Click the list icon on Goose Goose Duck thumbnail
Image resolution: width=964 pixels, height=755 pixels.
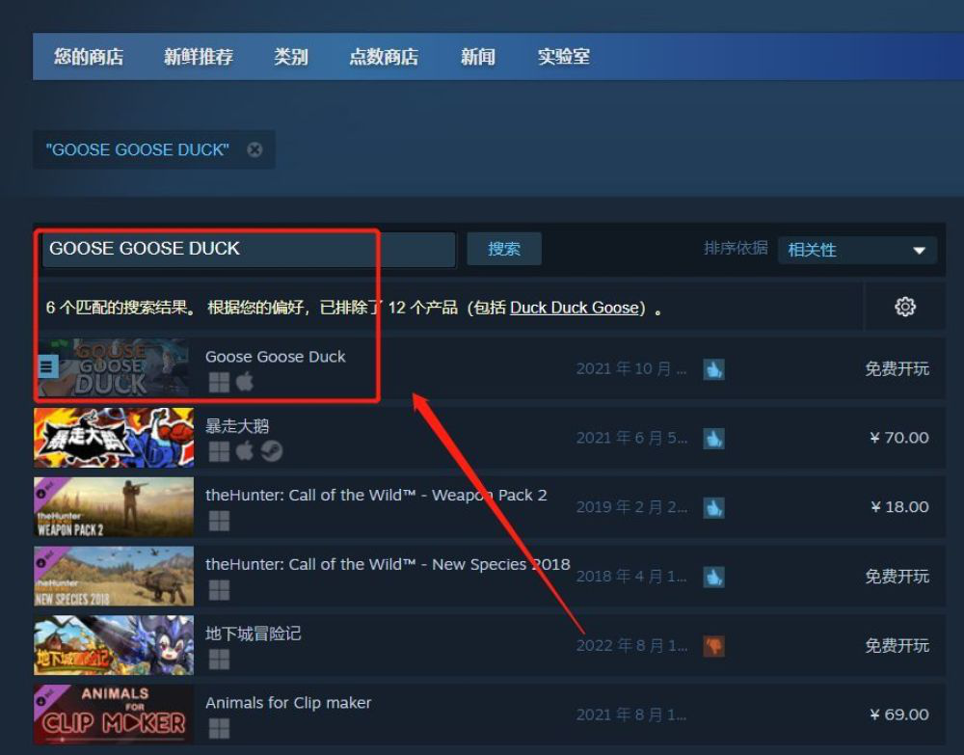coord(47,367)
